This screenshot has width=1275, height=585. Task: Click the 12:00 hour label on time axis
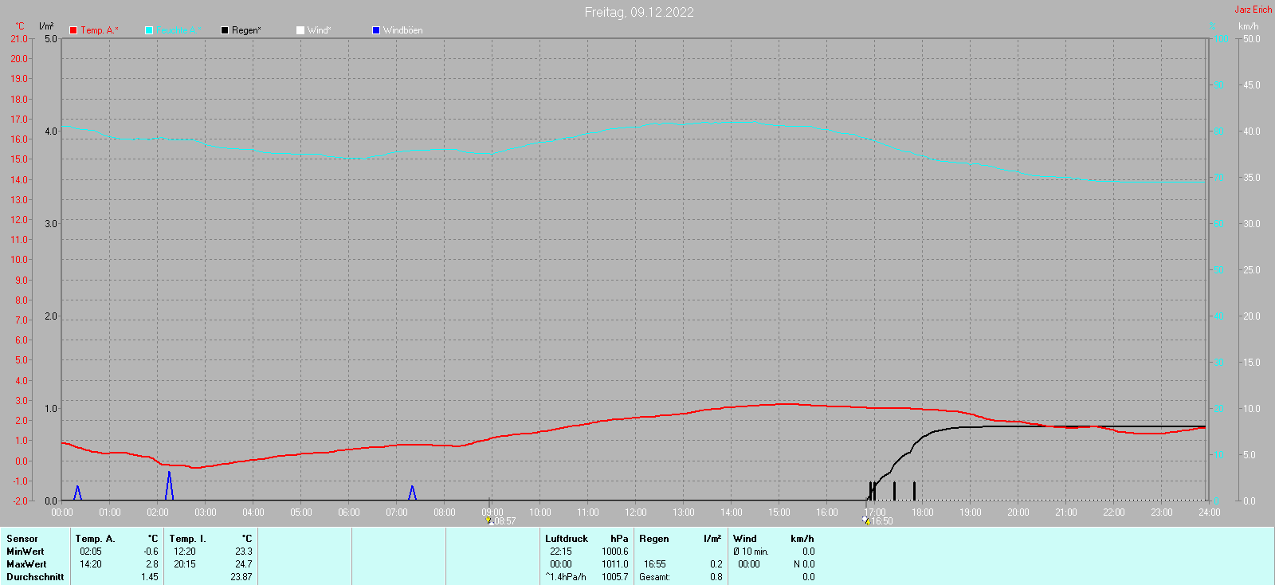(636, 512)
